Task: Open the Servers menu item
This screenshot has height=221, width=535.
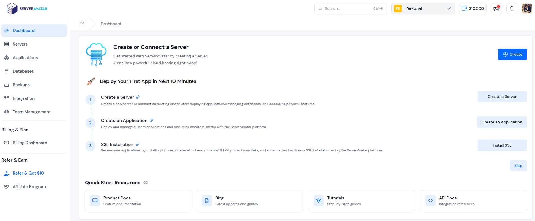Action: click(x=20, y=44)
